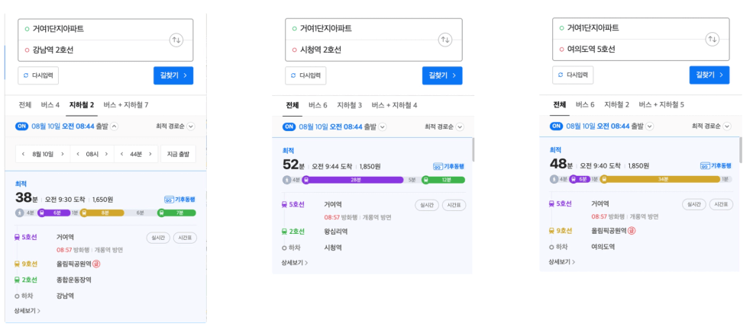Viewport: 753px width, 336px height.
Task: Toggle the ON departure switch in 강남역 panel
Action: point(22,126)
